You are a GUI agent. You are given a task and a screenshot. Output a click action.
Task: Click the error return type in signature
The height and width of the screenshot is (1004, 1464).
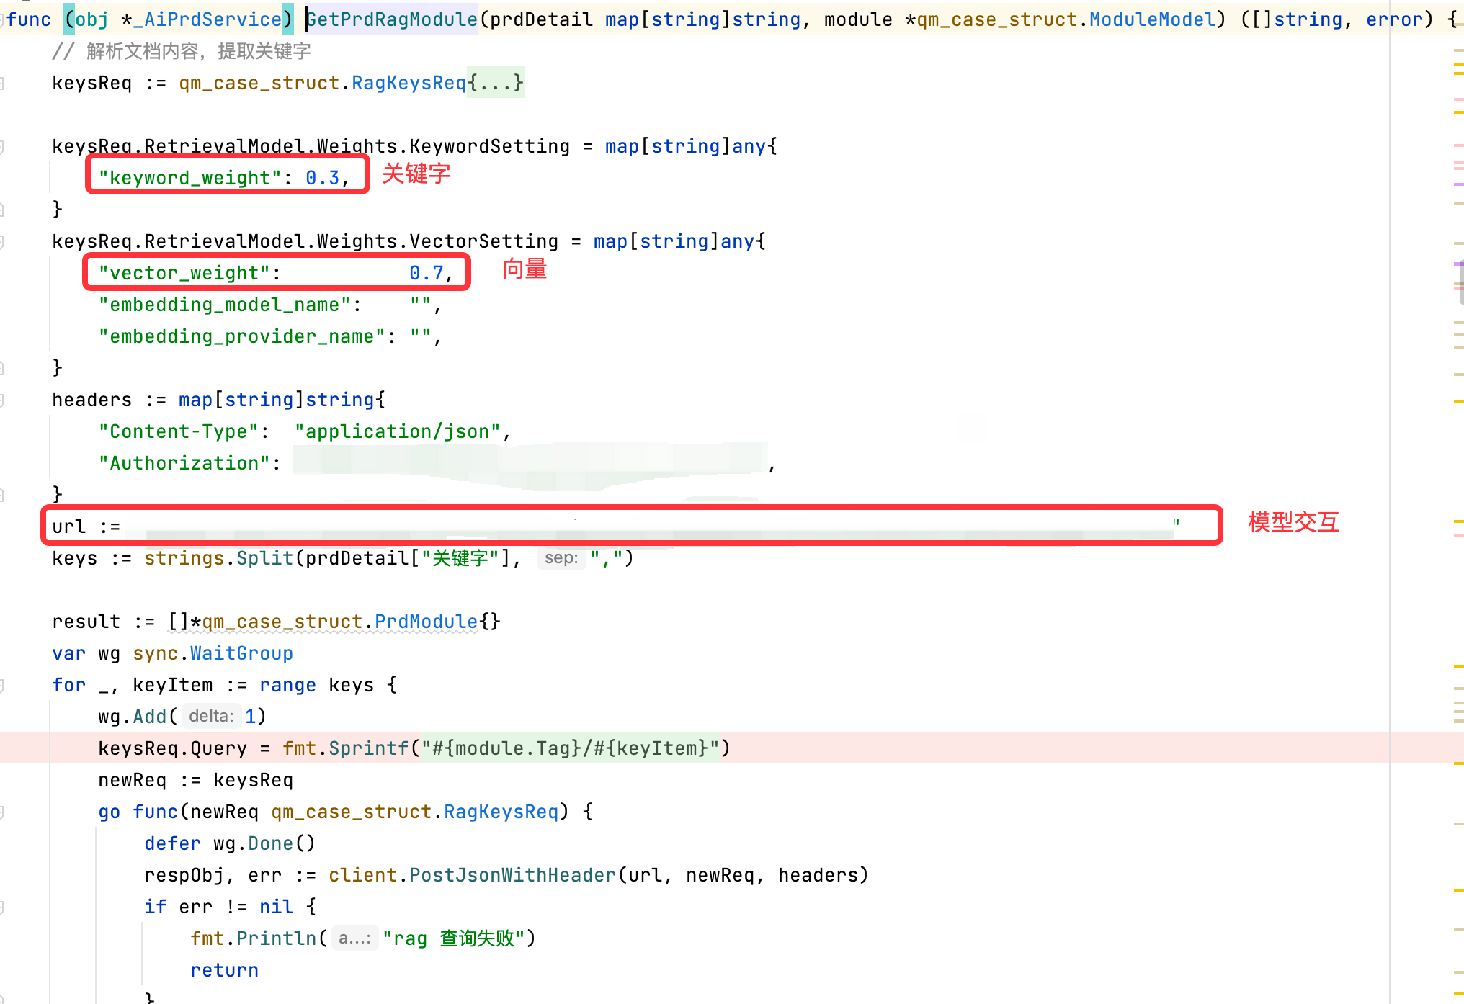coord(1395,19)
